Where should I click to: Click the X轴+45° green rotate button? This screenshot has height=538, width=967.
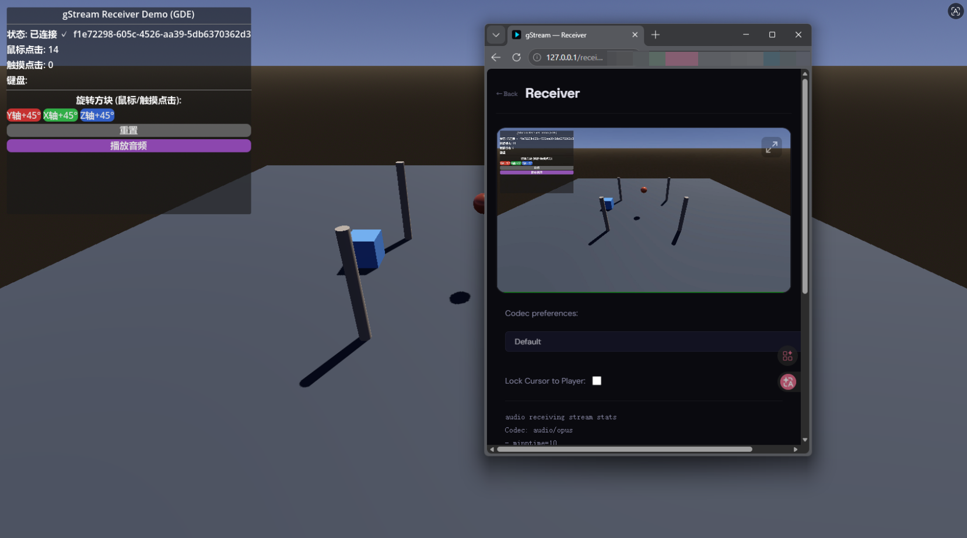click(x=61, y=115)
